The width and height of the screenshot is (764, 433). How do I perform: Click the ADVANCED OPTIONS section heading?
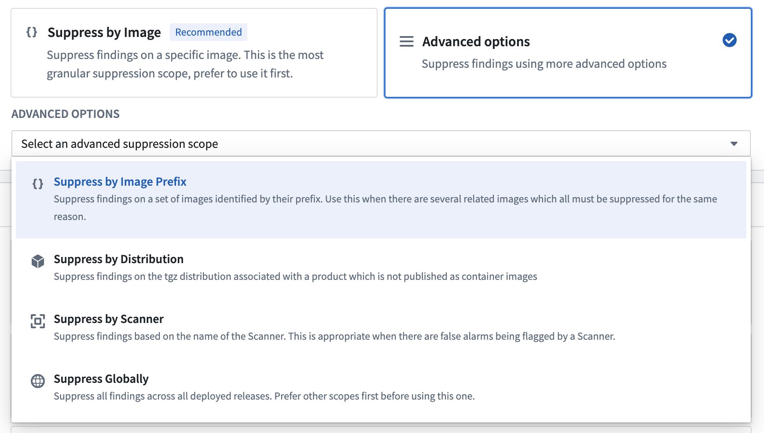[66, 114]
